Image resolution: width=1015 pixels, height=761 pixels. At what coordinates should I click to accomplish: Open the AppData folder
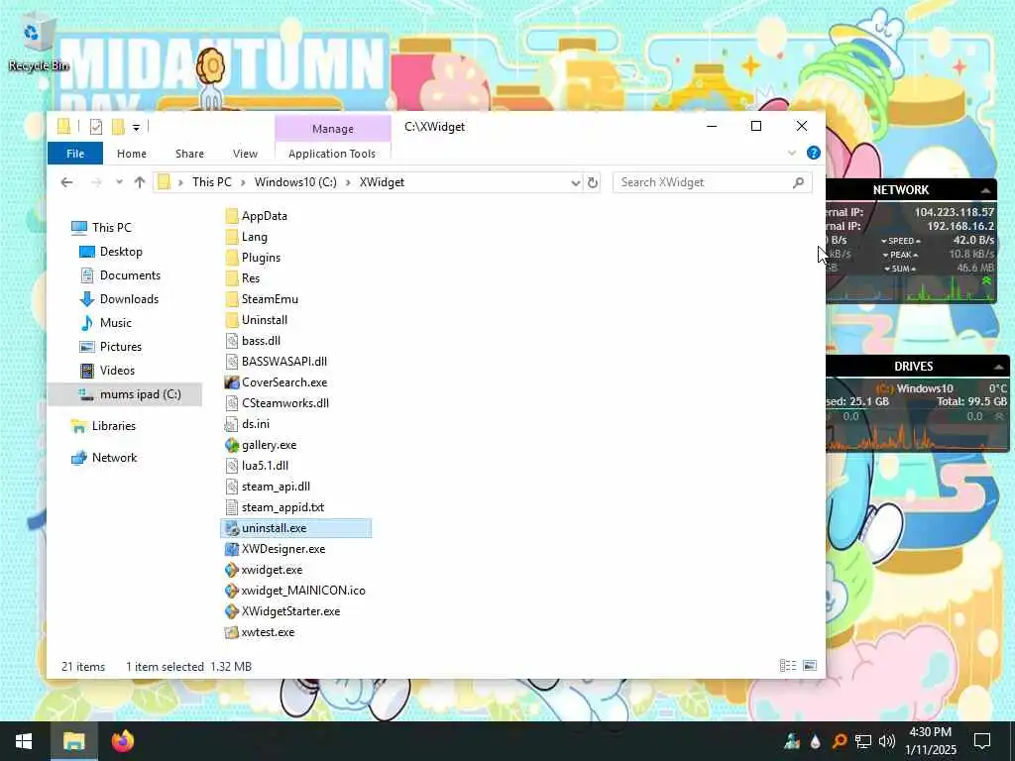tap(257, 216)
